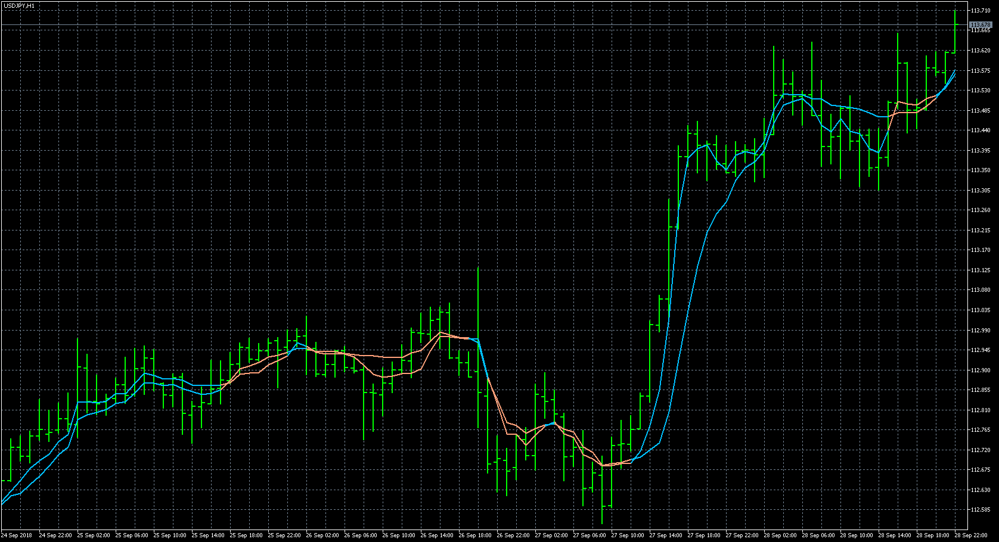
Task: Click the 25 Sep 22:00 time label
Action: pos(284,535)
